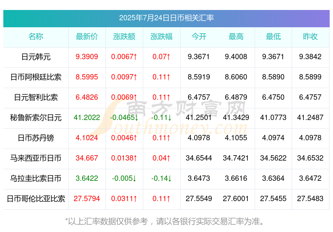
Task: Click latest price 9.3909
Action: click(87, 57)
